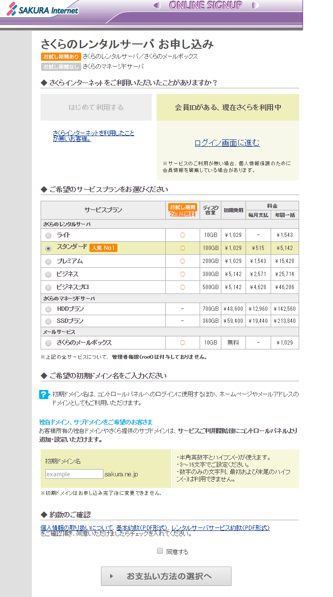This screenshot has width=333, height=597.
Task: Click the 初期ドメイン名 input field
Action: pos(74,474)
